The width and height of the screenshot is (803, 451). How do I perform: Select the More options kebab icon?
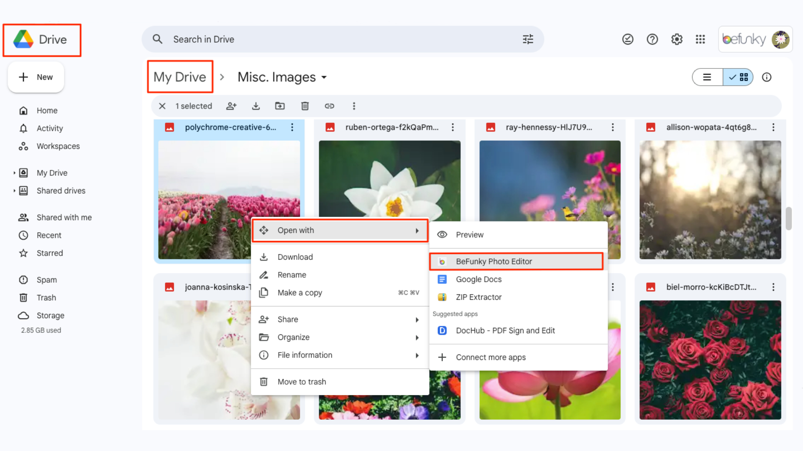click(354, 106)
